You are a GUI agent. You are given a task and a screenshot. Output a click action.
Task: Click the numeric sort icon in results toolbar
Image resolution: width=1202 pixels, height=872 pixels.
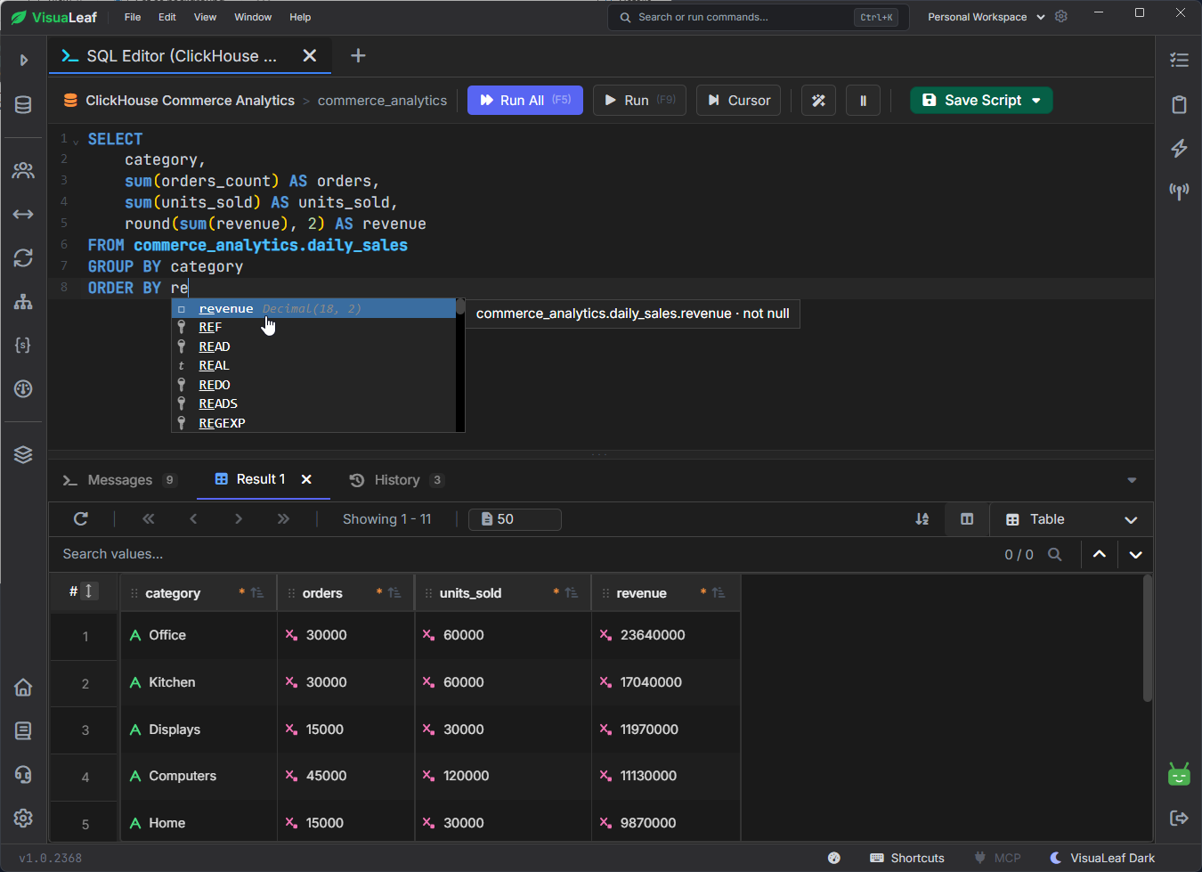(922, 519)
